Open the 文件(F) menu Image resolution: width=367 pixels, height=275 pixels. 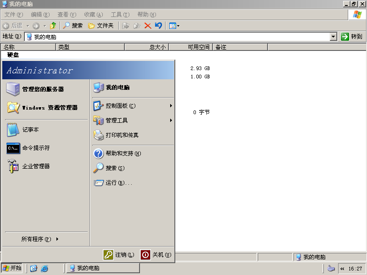pos(14,15)
